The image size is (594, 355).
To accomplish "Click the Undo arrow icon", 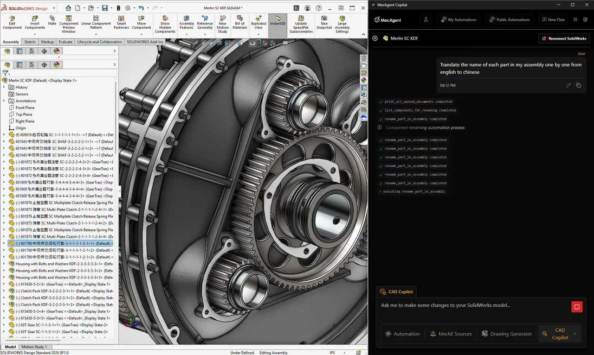I will 141,8.
